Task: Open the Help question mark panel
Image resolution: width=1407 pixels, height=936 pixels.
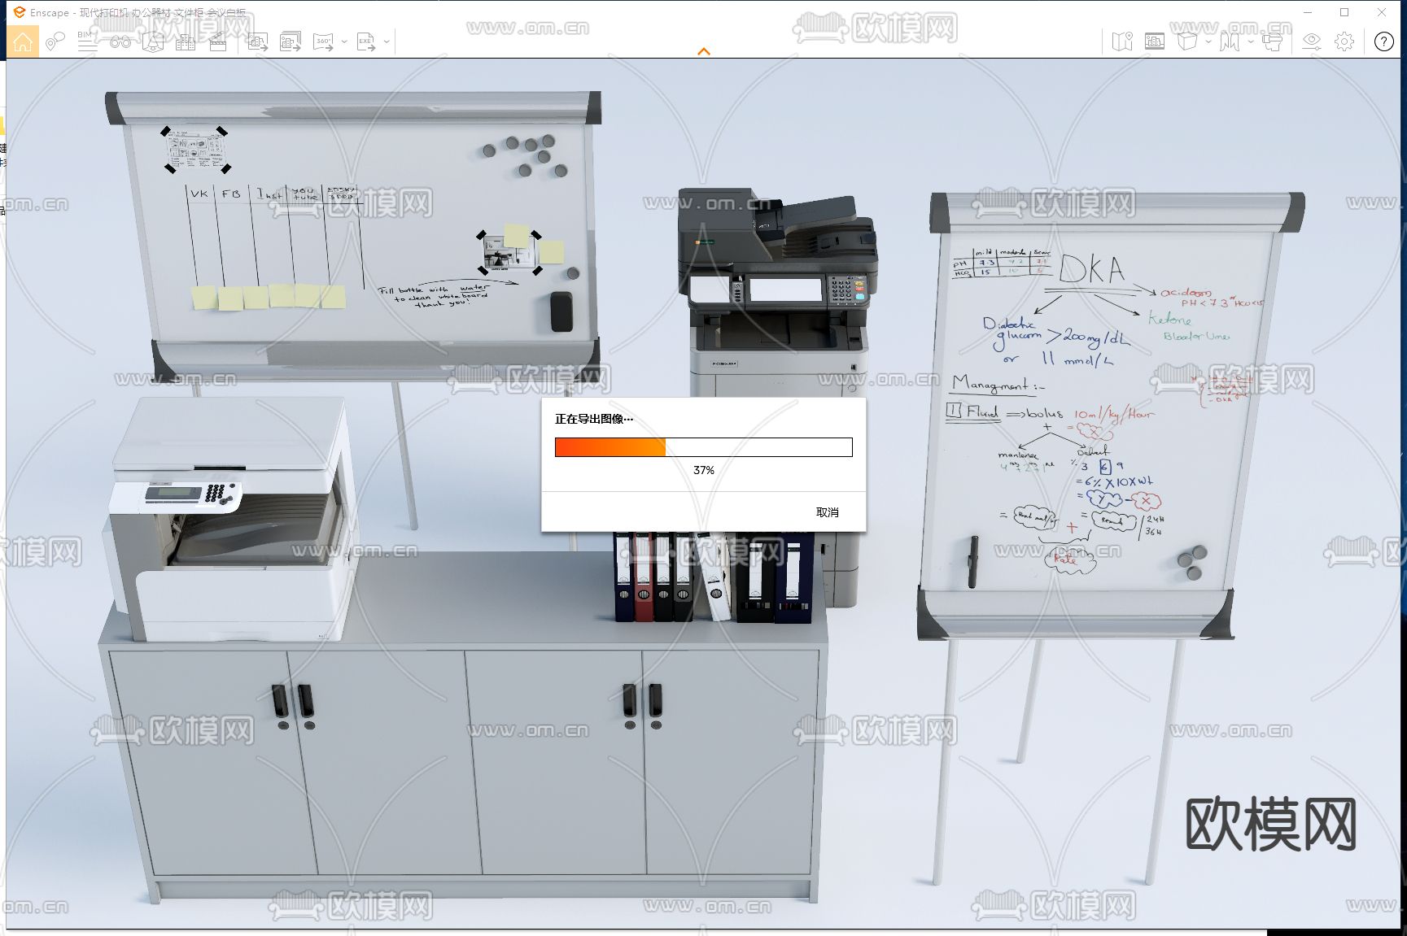Action: pyautogui.click(x=1384, y=41)
